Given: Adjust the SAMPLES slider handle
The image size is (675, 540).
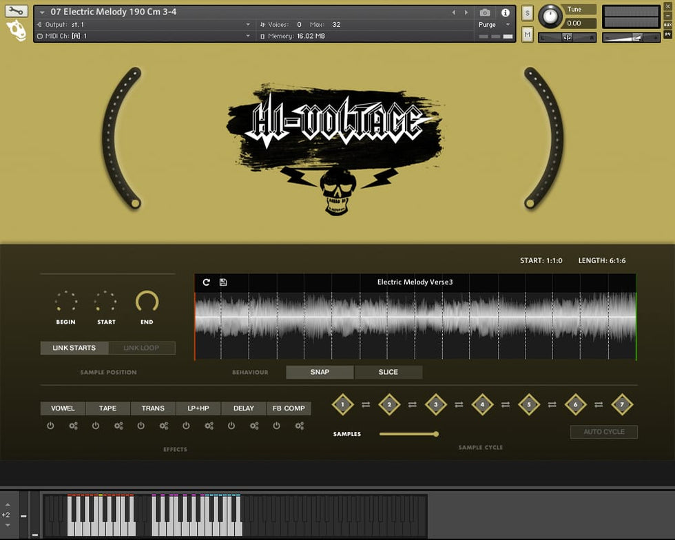Looking at the screenshot, I should coord(436,434).
